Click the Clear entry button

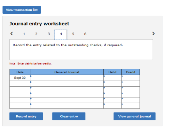pyautogui.click(x=69, y=116)
